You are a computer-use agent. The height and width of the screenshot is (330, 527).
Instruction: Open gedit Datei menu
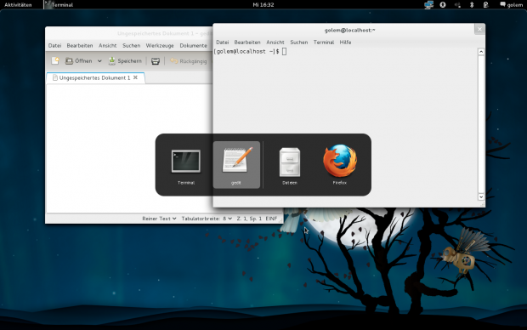pos(54,45)
